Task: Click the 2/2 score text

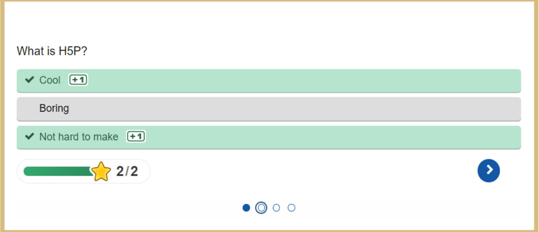Action: click(x=127, y=171)
